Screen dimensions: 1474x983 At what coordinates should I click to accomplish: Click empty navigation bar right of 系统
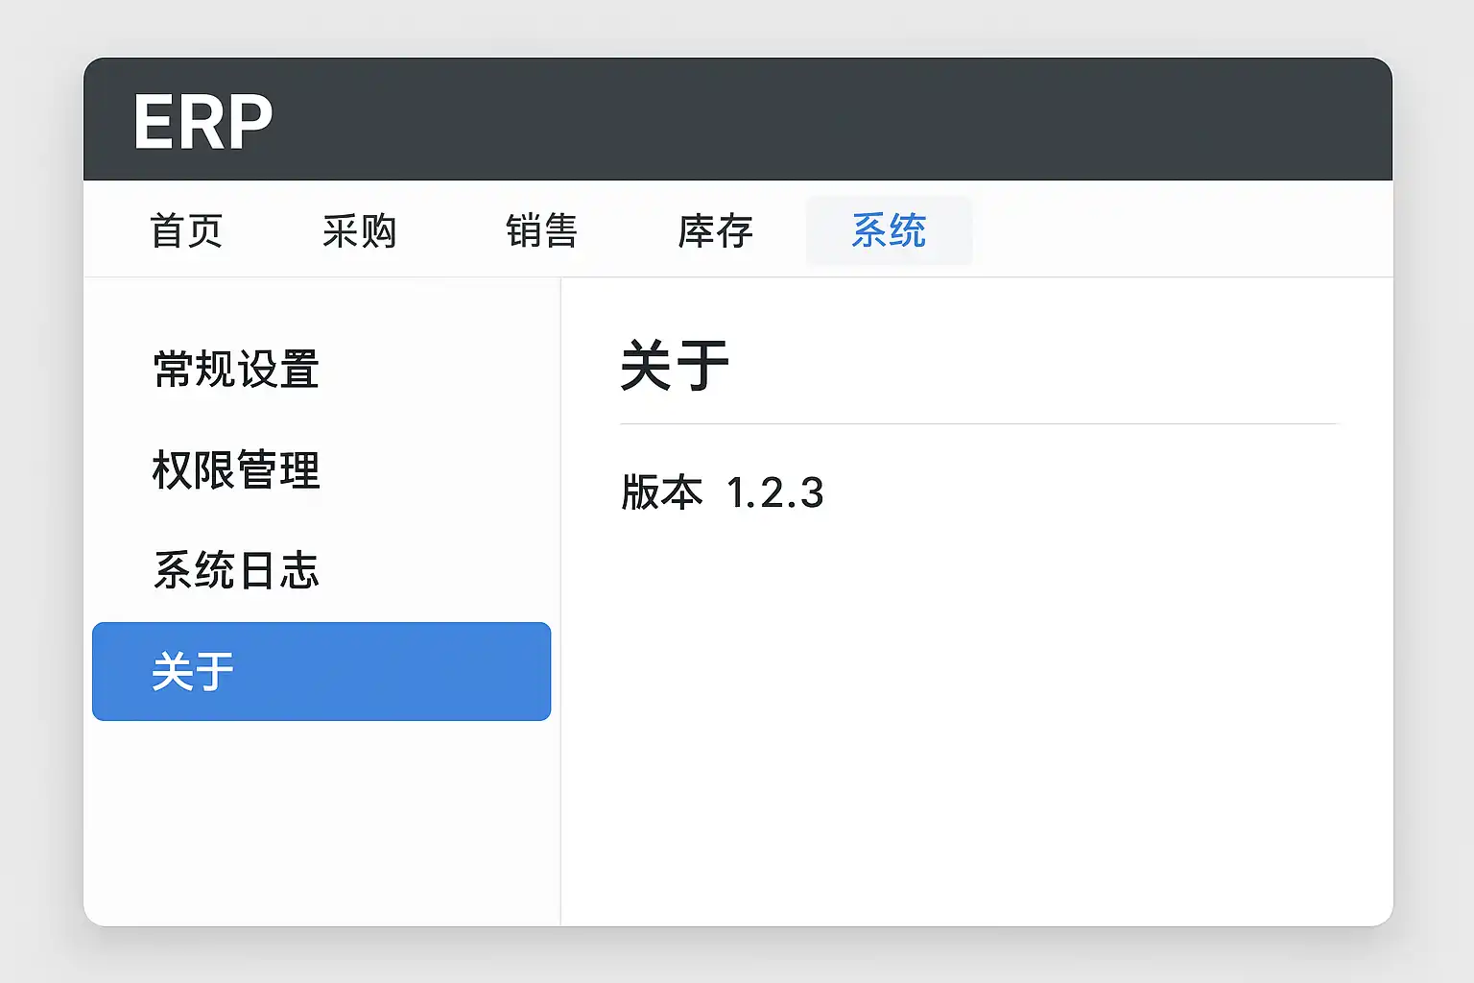pos(1180,230)
